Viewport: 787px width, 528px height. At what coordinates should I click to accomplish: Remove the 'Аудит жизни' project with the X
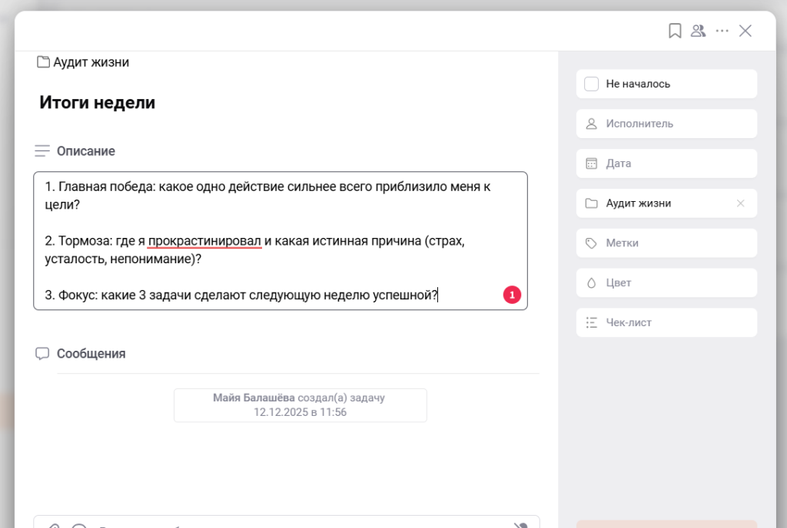[740, 203]
